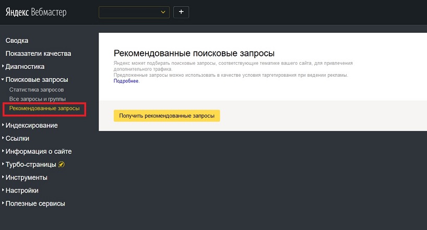Viewport: 427px width, 230px height.
Task: Select Рекомендованные запросы in sidebar
Action: pos(44,108)
